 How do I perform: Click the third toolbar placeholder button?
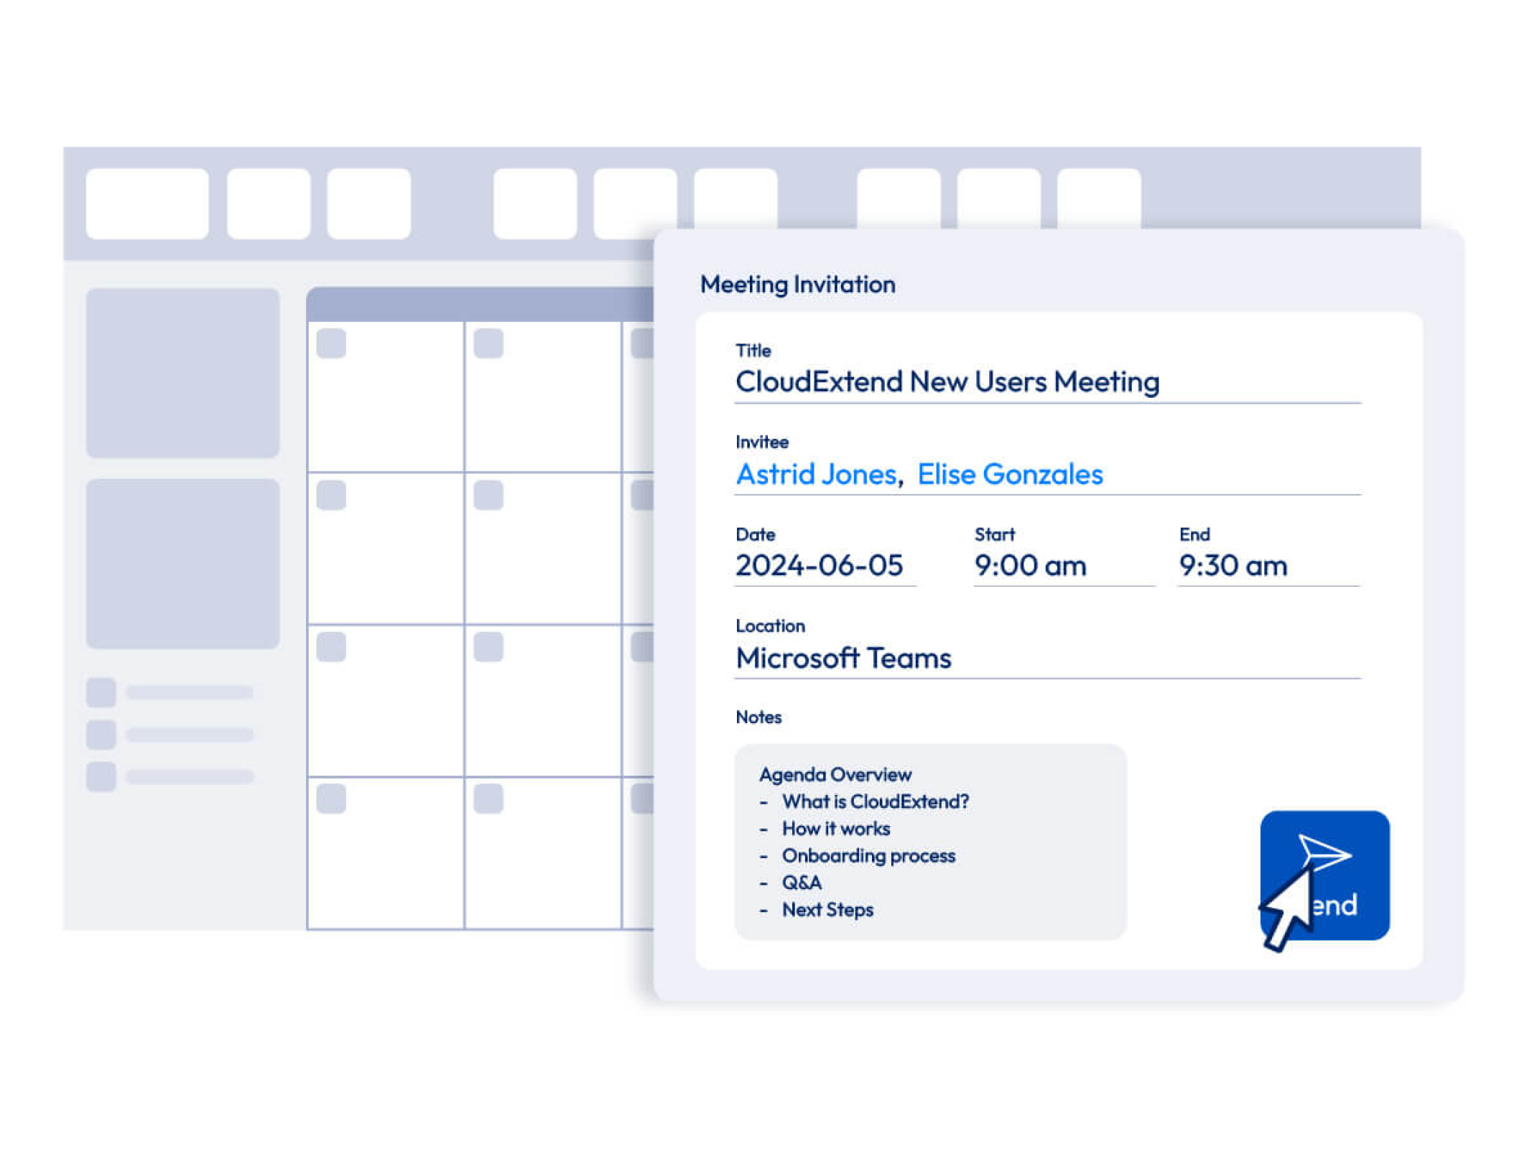click(368, 203)
